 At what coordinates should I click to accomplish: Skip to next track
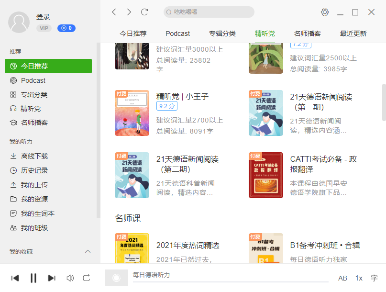pos(52,278)
